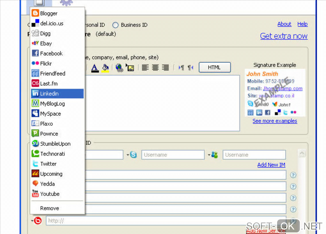326x234 pixels.
Task: Click the highlight paint bucket icon
Action: (x=105, y=68)
